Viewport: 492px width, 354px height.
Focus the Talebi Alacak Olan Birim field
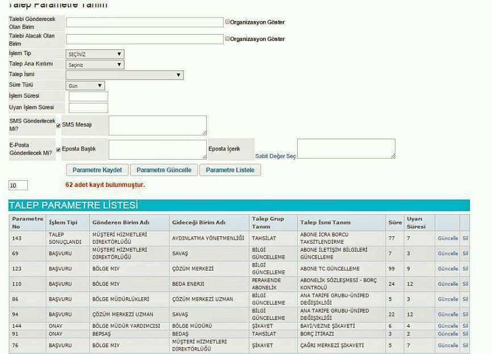point(145,39)
